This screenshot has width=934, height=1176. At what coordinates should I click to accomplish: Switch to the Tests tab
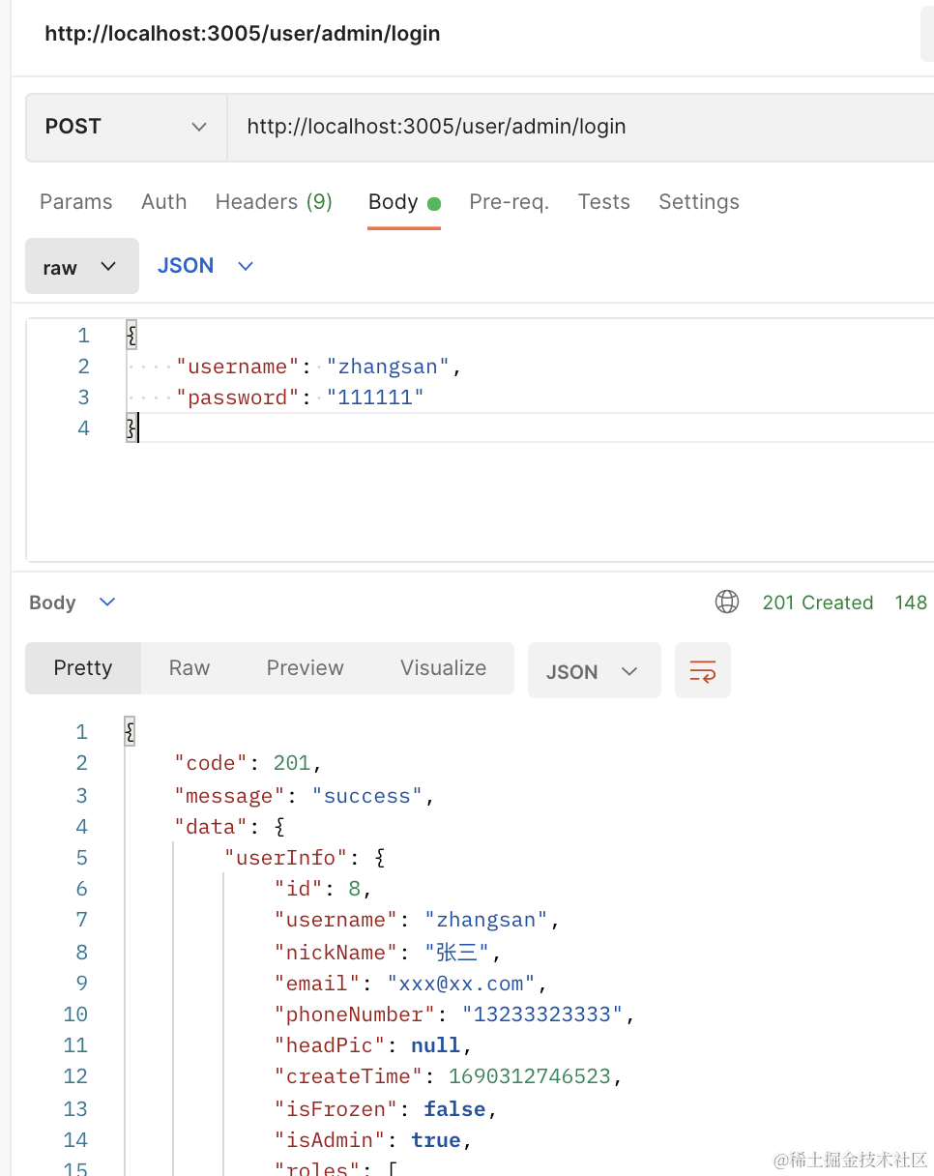pos(603,202)
